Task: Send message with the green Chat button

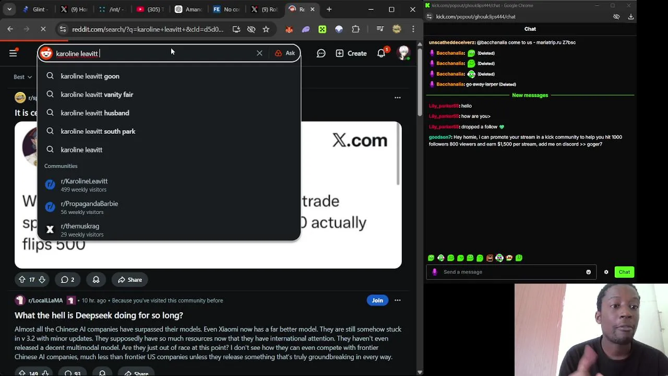Action: [x=624, y=272]
